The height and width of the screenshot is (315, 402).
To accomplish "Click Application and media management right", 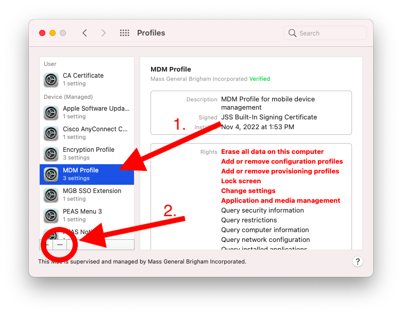I will click(x=280, y=200).
